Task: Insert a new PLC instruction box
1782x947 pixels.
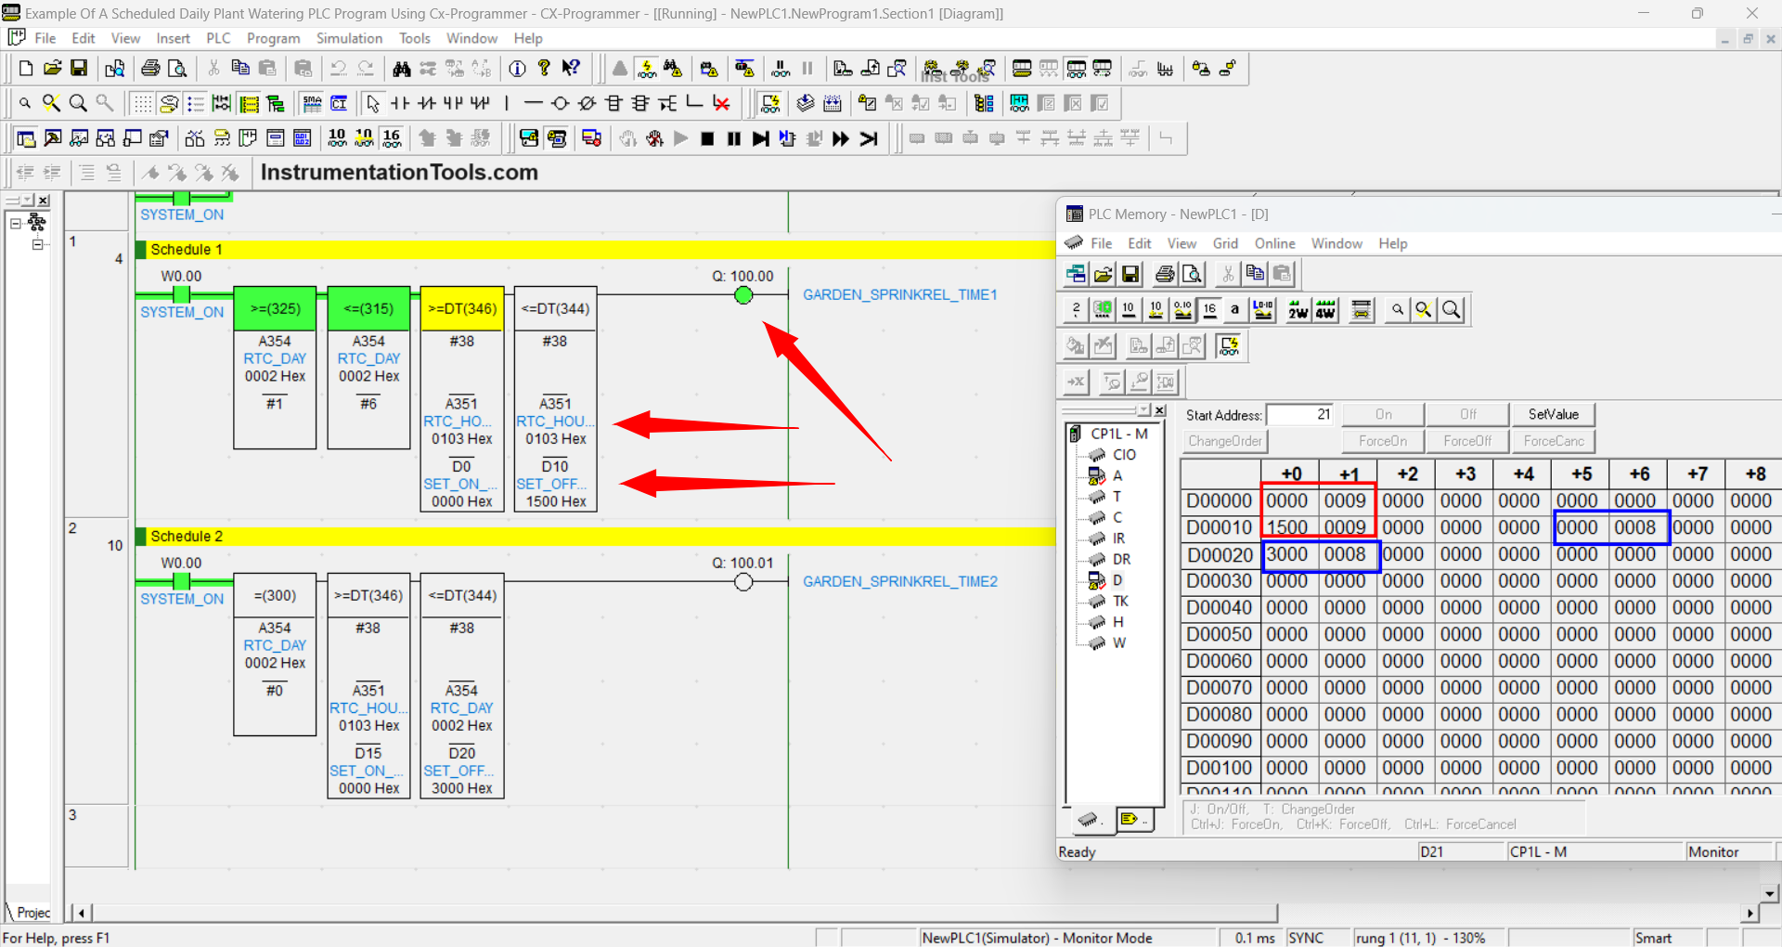Action: (613, 103)
